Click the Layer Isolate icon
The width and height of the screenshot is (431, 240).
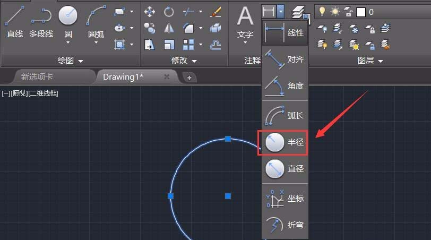tap(338, 28)
